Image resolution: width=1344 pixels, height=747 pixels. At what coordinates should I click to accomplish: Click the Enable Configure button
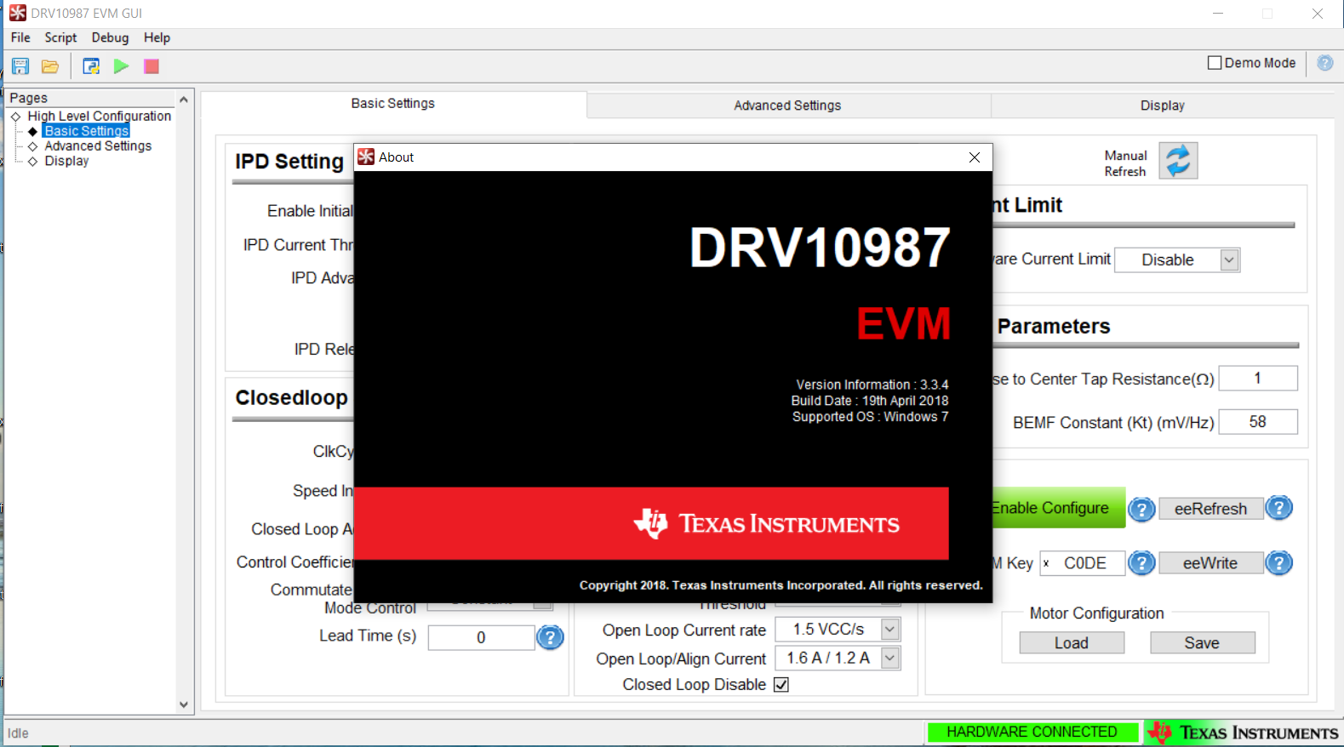[1059, 508]
